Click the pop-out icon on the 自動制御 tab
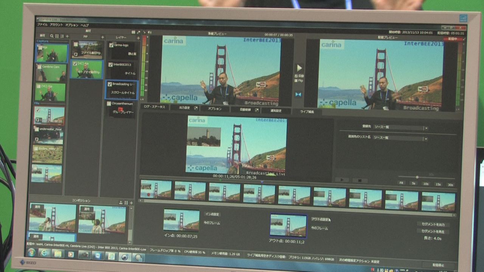The height and width of the screenshot is (272, 484). point(256,110)
